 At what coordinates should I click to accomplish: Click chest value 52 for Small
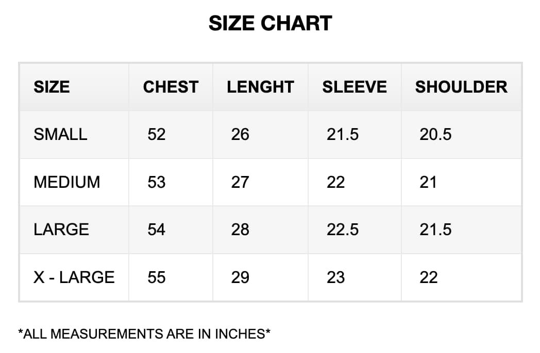pyautogui.click(x=157, y=134)
